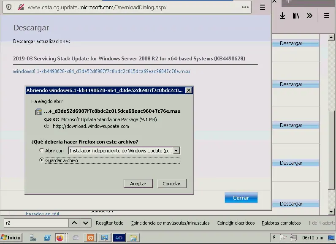This screenshot has width=336, height=244.
Task: Switch to Firefox in the taskbar
Action: (60, 238)
